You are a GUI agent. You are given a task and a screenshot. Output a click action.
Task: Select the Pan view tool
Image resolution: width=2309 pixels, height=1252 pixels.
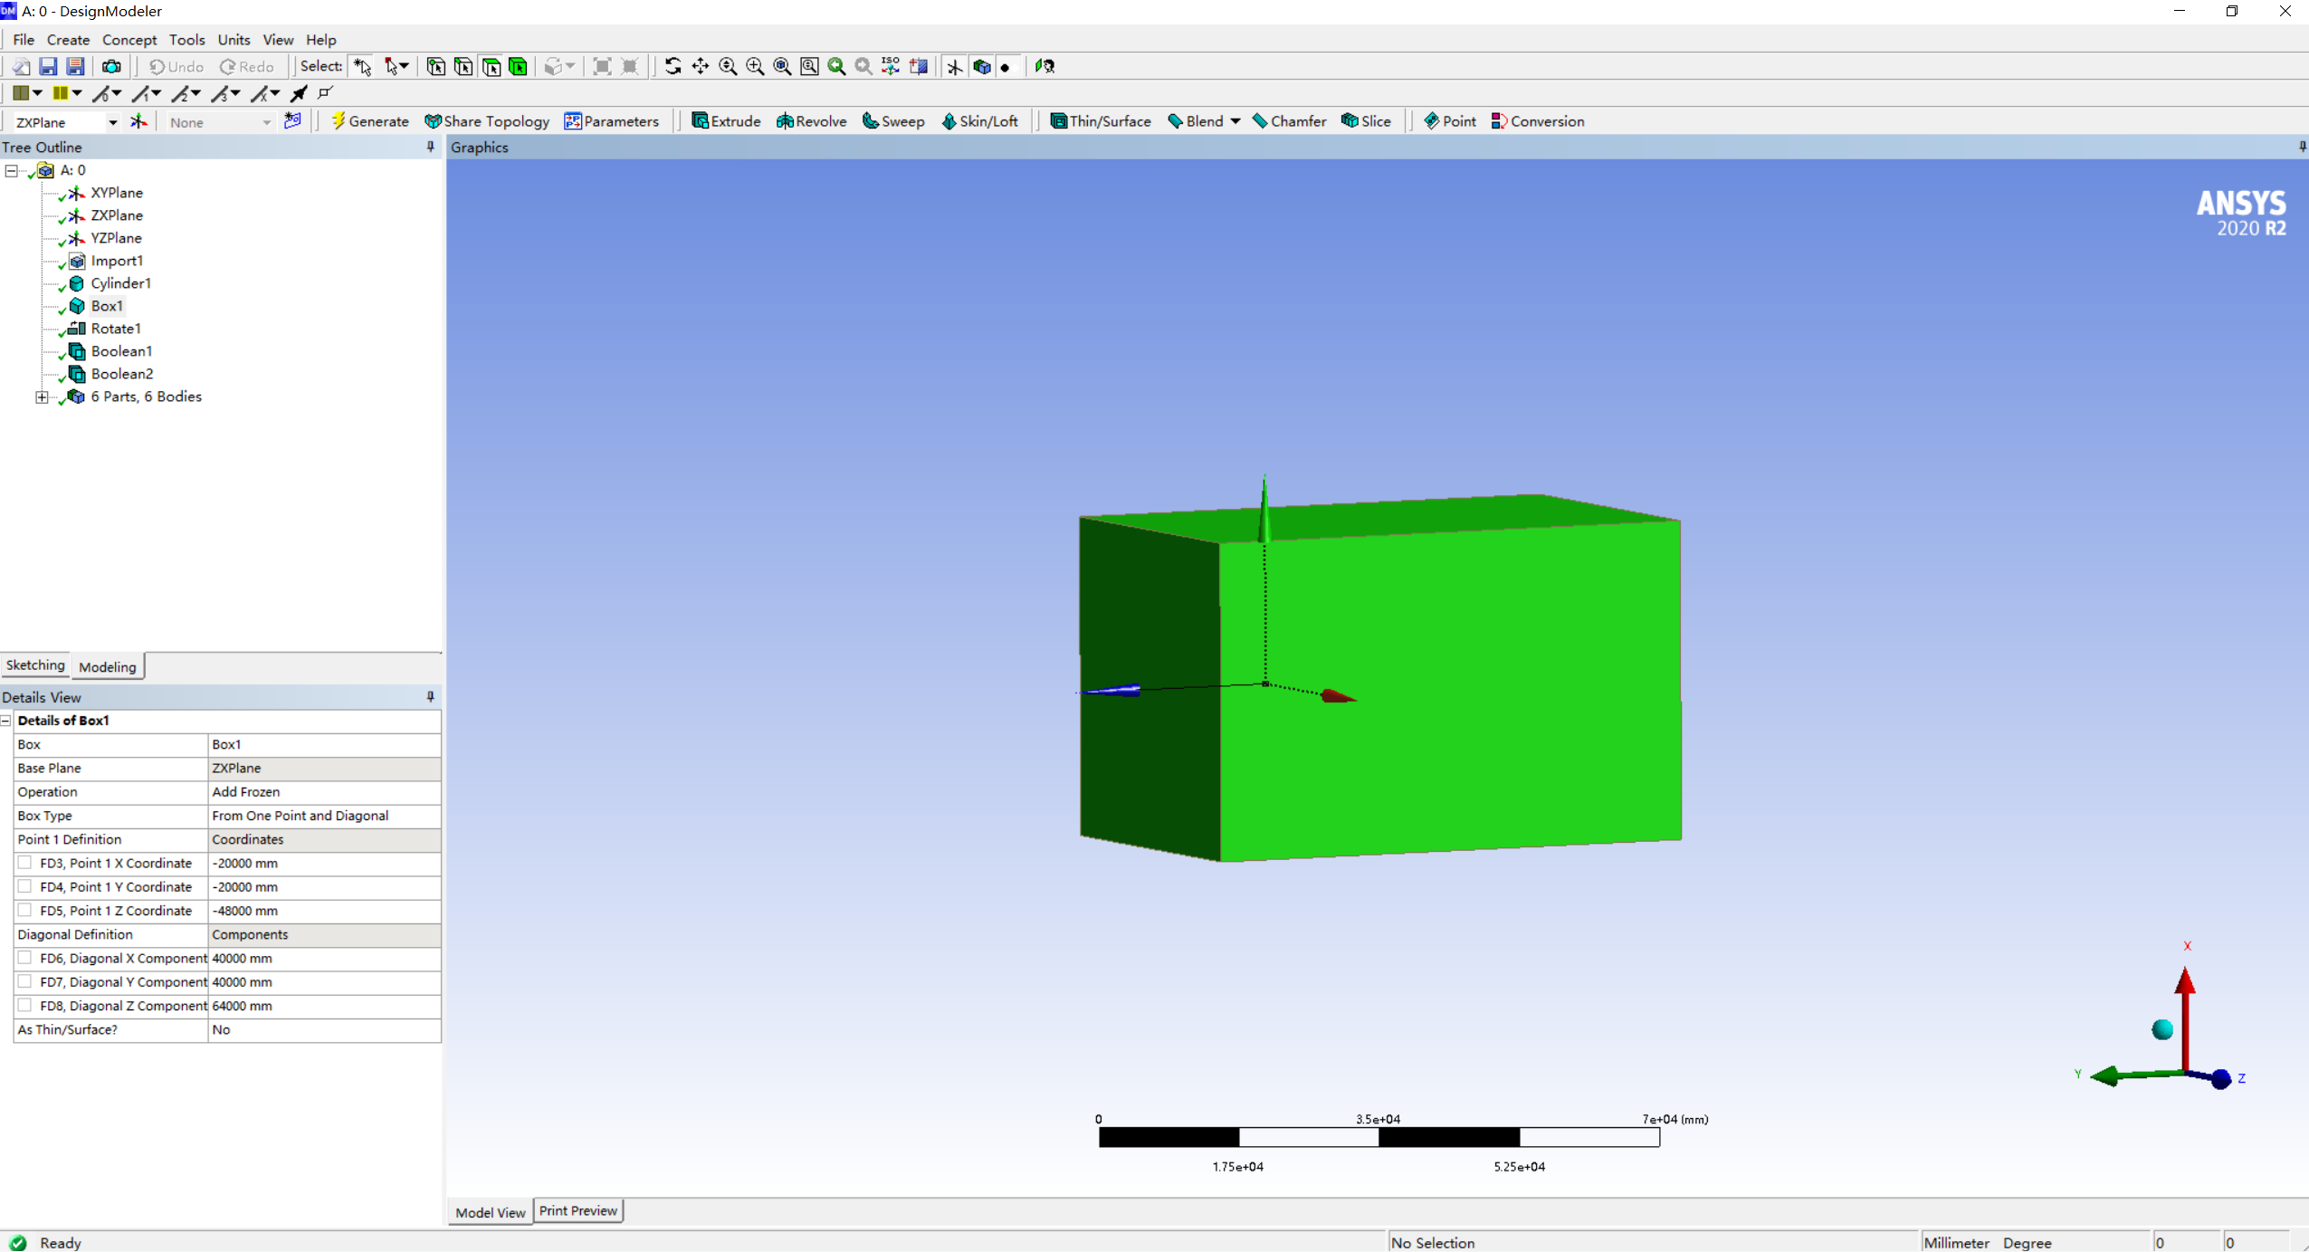[701, 66]
